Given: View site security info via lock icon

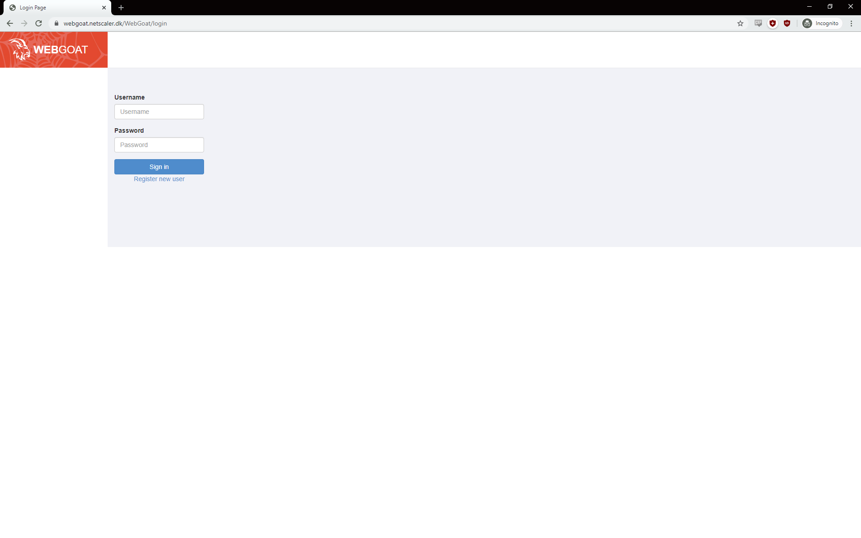Looking at the screenshot, I should 57,23.
